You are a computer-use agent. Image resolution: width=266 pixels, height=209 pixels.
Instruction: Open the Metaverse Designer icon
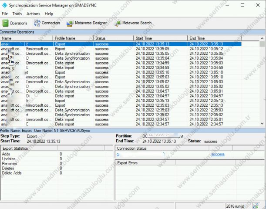point(70,23)
